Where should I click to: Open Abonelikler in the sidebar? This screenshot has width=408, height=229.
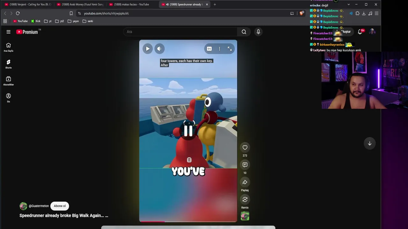coord(9,81)
